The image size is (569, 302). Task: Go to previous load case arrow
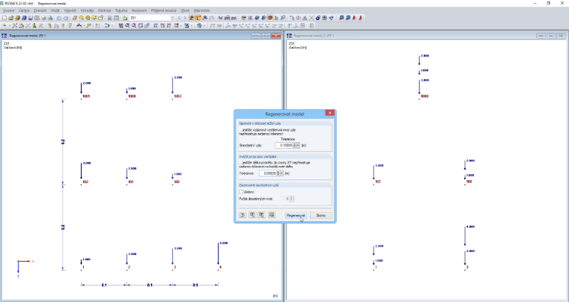(179, 18)
